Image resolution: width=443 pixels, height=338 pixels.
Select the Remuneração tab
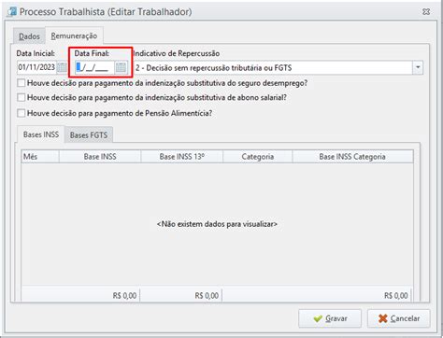point(74,35)
